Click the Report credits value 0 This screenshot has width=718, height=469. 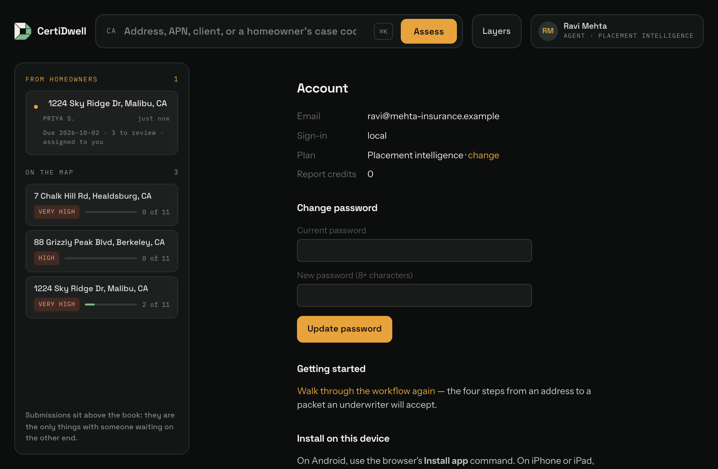point(370,174)
